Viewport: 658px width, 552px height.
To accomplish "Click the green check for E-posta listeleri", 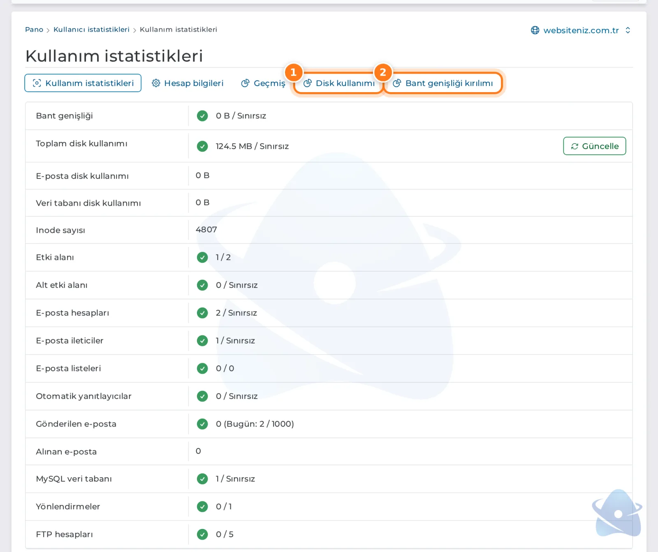I will (x=202, y=369).
